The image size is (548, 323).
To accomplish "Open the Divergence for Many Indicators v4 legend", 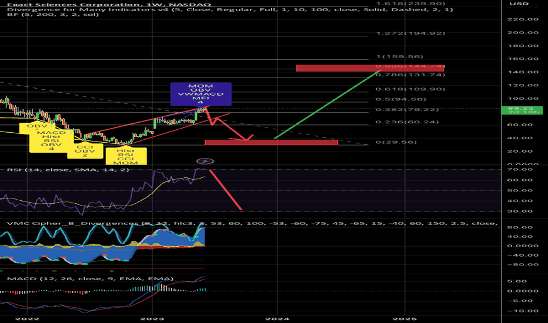I will point(230,9).
